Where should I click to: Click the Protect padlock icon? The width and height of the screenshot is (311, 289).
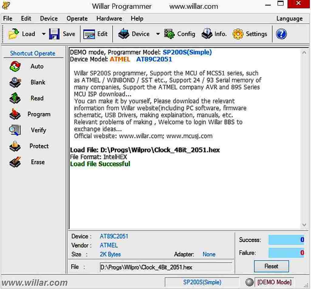pos(15,146)
